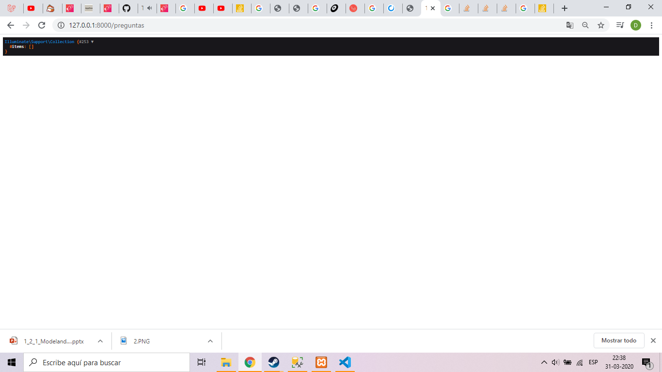Open the media control playlist icon
The width and height of the screenshot is (662, 372).
pyautogui.click(x=620, y=25)
